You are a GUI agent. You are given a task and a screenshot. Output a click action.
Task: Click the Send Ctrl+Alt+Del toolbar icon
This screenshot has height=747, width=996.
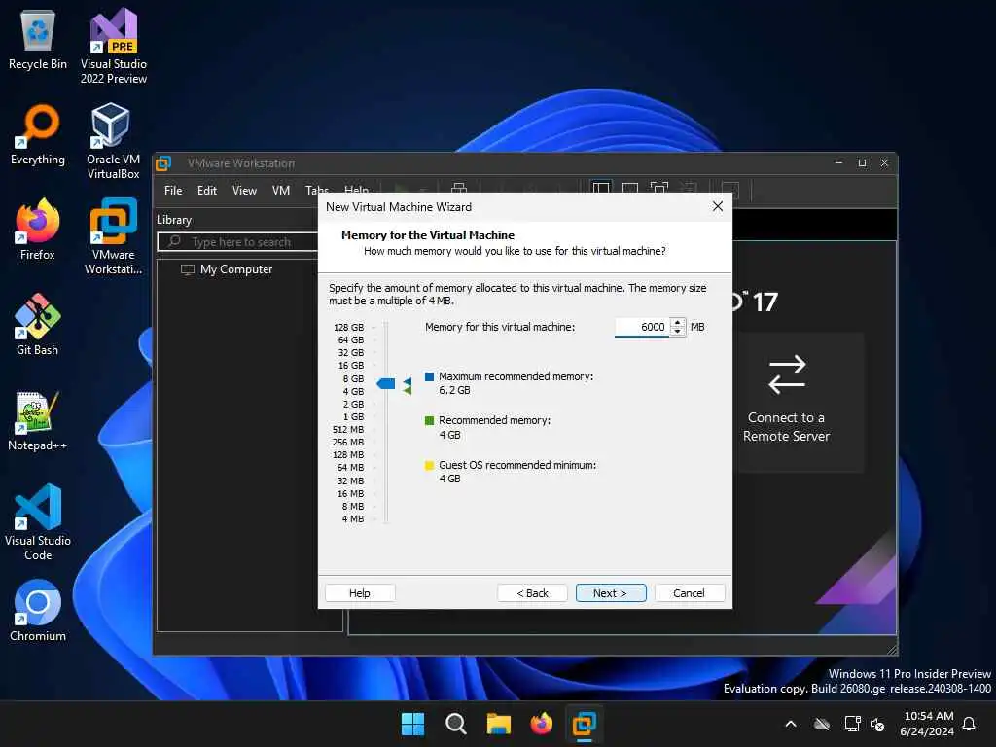(x=459, y=188)
